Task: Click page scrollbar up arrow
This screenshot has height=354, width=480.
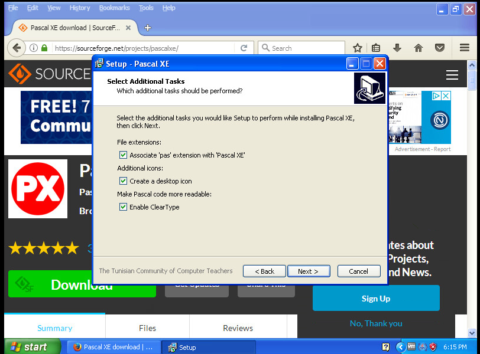Action: pyautogui.click(x=472, y=65)
